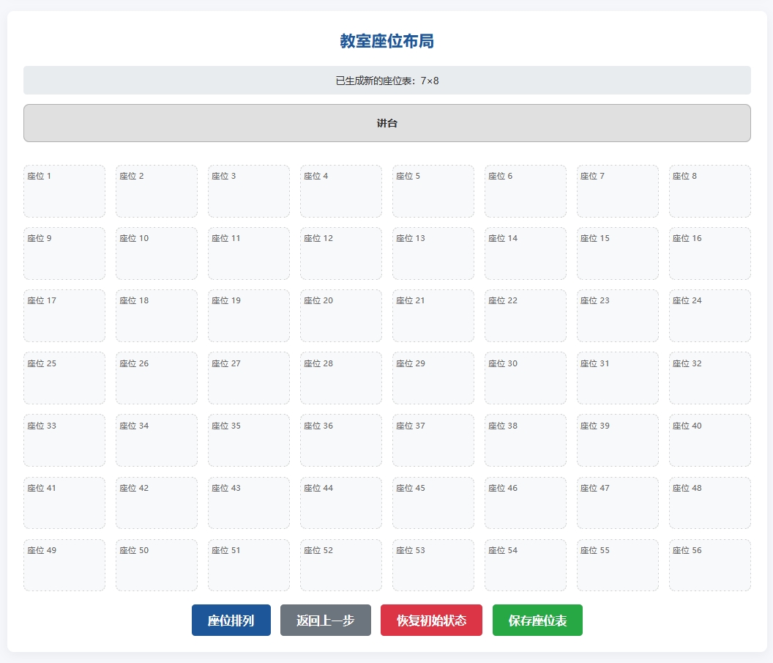773x663 pixels.
Task: Choose seat 座位 51
Action: 249,566
